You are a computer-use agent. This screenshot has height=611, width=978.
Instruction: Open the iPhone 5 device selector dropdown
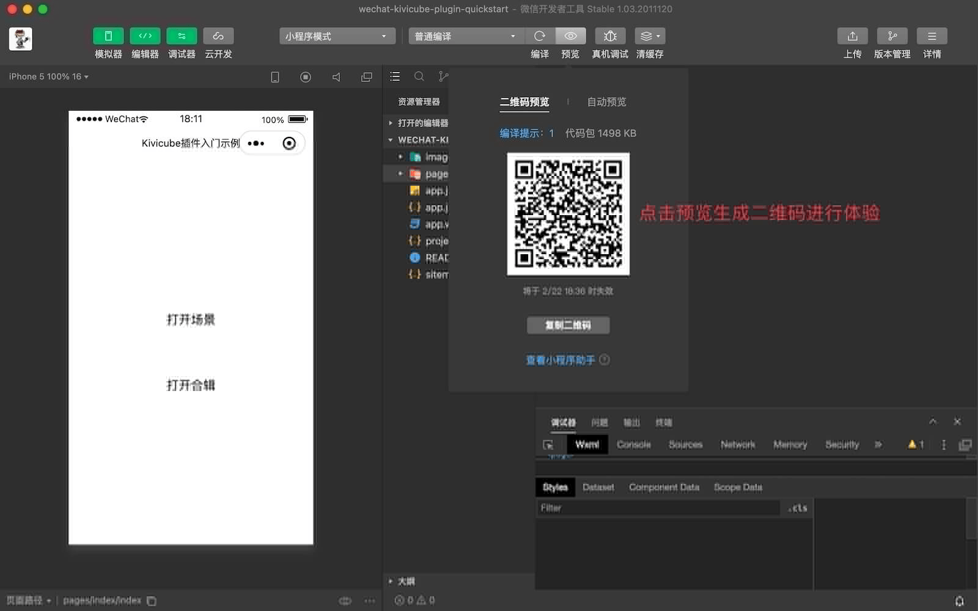(x=48, y=76)
